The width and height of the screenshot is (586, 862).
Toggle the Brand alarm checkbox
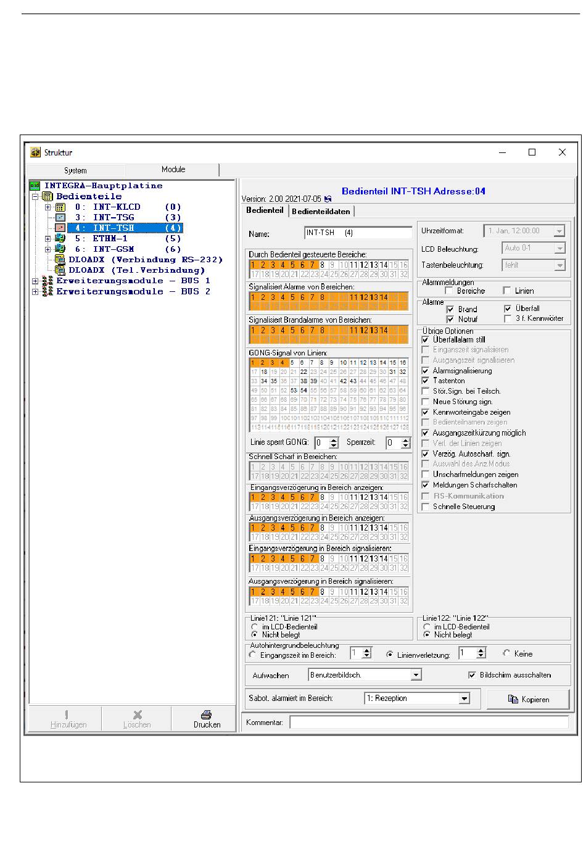tap(450, 309)
